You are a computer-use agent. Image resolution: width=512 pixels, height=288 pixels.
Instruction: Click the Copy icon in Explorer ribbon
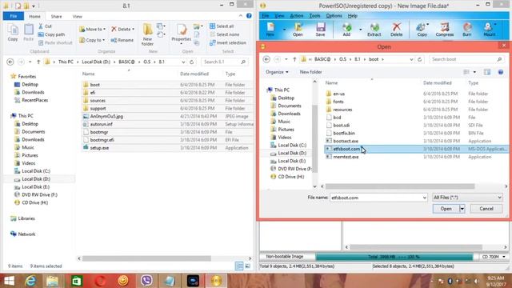(x=13, y=33)
